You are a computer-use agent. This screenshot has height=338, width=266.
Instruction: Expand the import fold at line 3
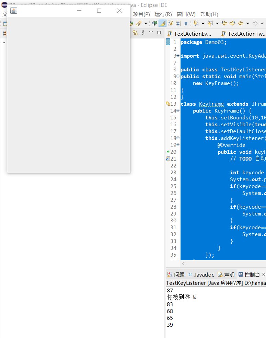(x=178, y=56)
